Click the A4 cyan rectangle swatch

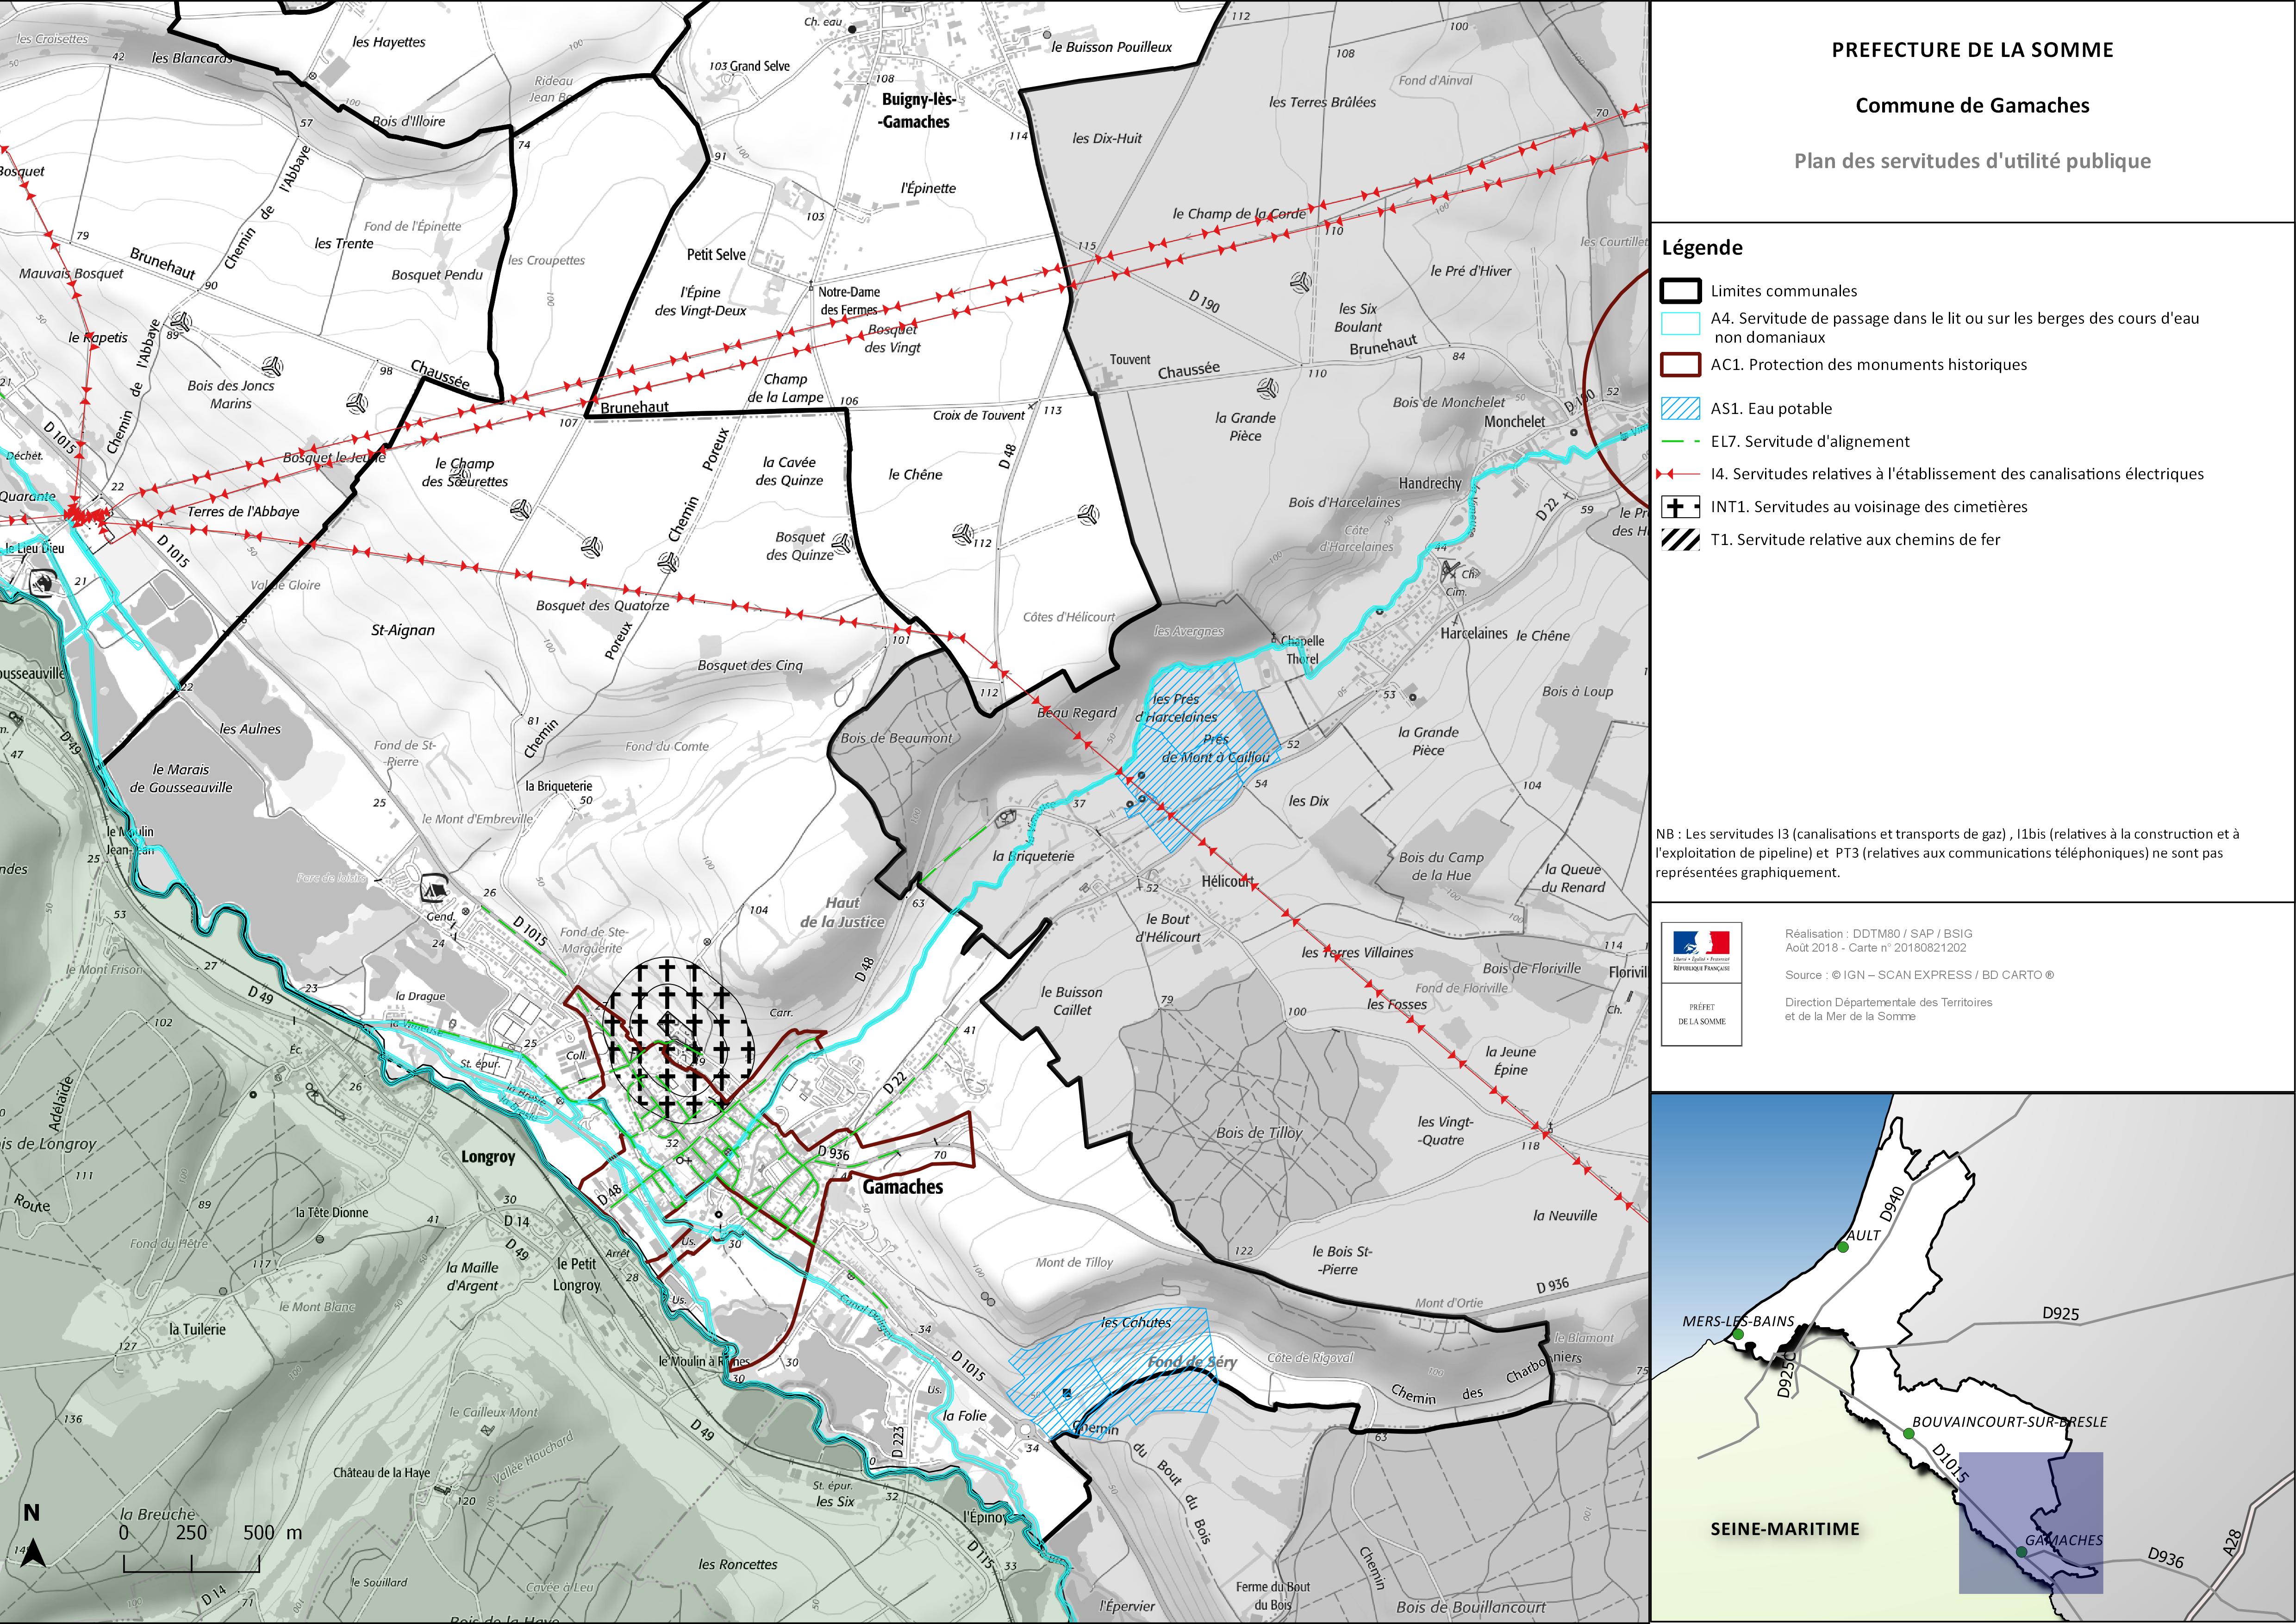pos(1680,323)
